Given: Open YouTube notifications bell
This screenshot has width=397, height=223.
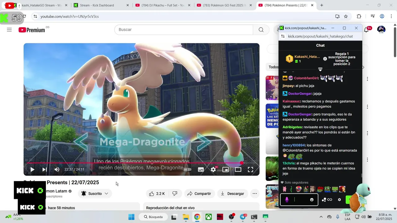Looking at the screenshot, I should tap(367, 30).
